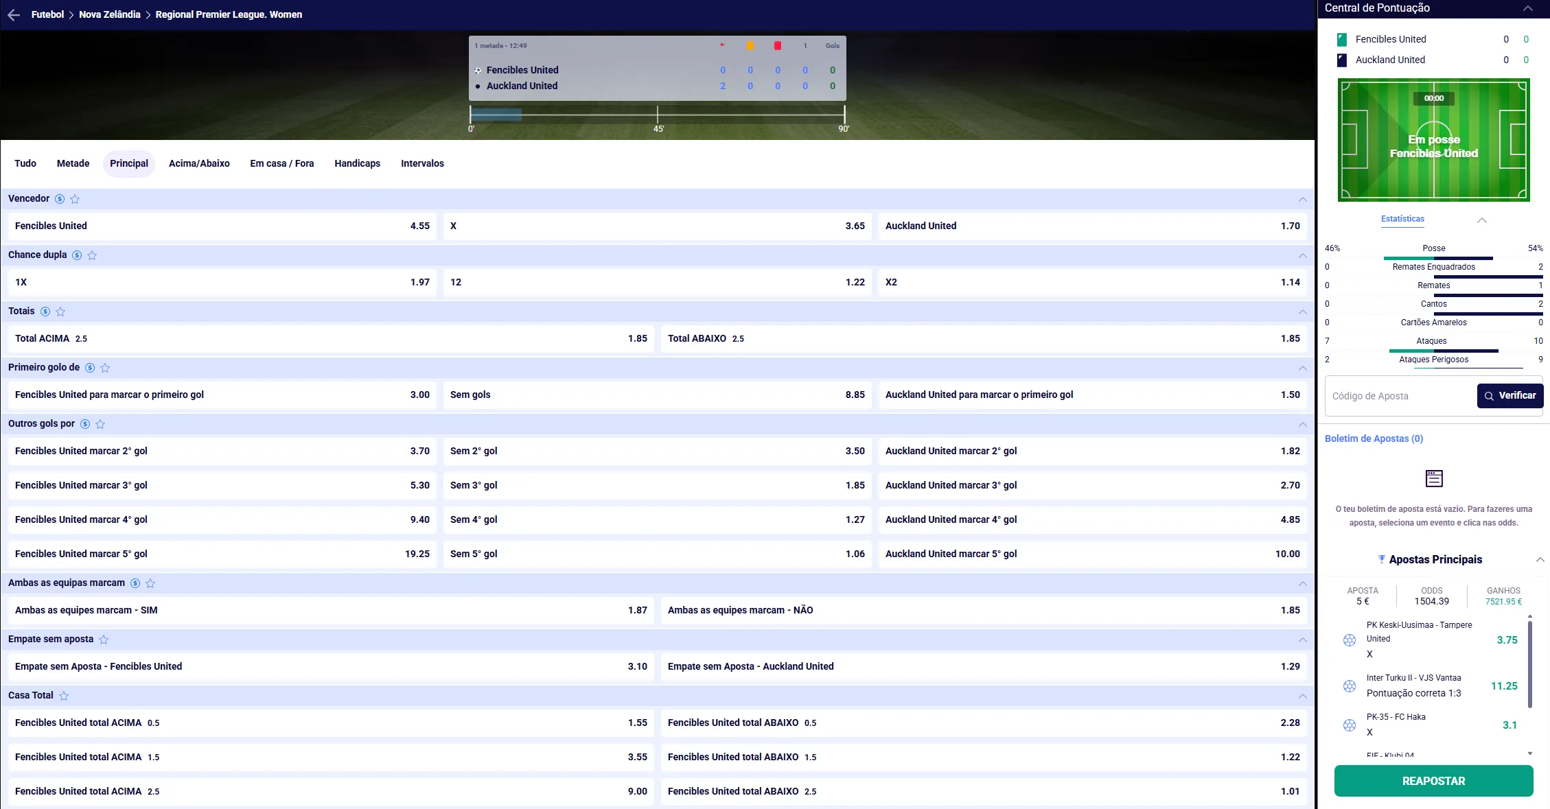Viewport: 1550px width, 809px height.
Task: Click coin icon beside Primeiro golo de
Action: 90,368
